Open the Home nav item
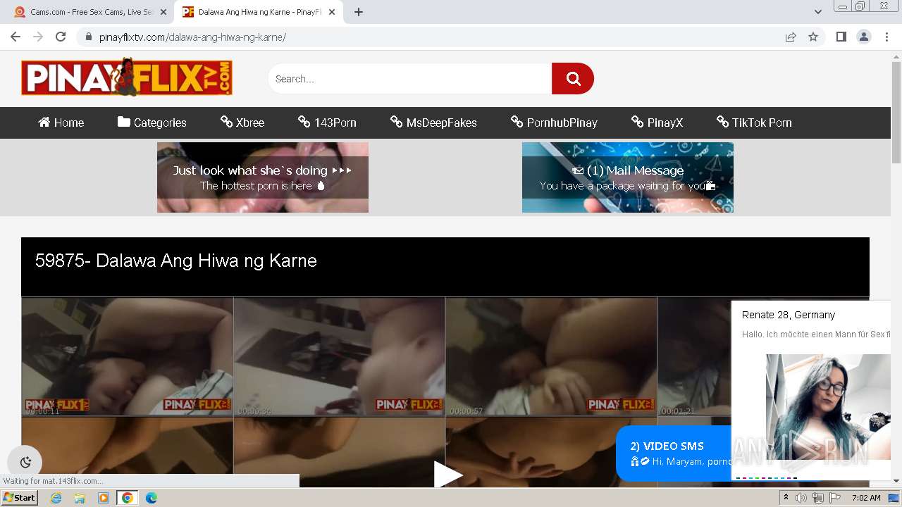902x507 pixels. click(x=61, y=123)
